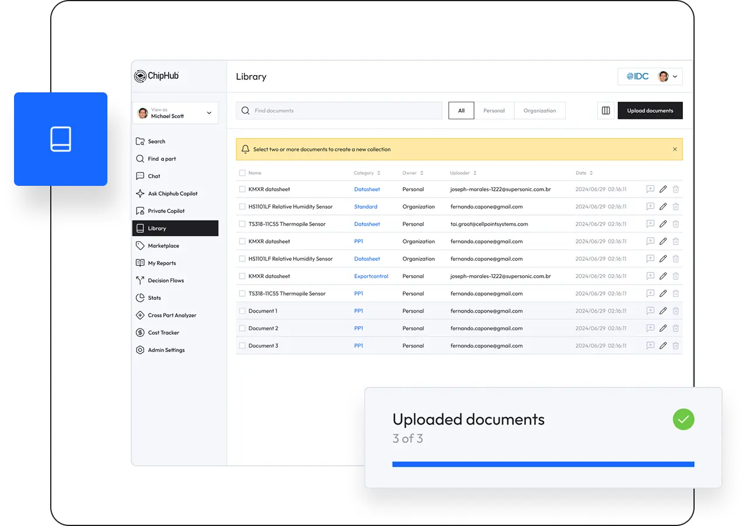746x526 pixels.
Task: Switch to the Personal filter tab
Action: click(494, 110)
